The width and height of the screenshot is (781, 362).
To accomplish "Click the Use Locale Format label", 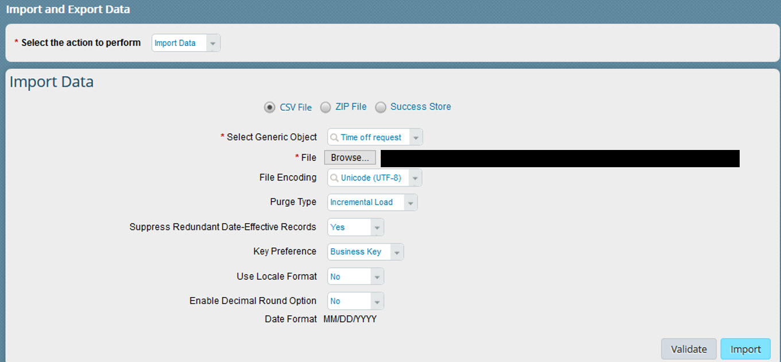I will tap(277, 276).
